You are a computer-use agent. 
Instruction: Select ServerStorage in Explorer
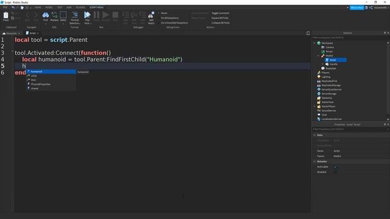pos(327,94)
